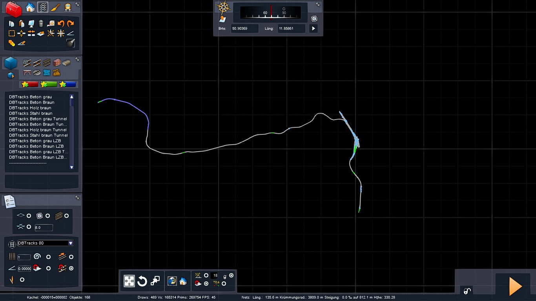Toggle the snap-to-terrain magnet radio
The image size is (536, 301).
pyautogui.click(x=48, y=268)
